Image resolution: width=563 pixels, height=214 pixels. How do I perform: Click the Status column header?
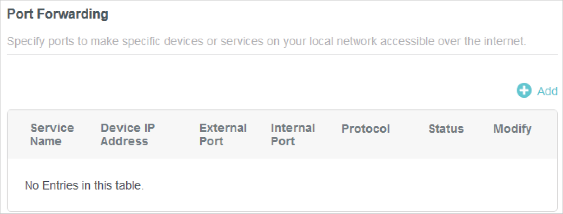[446, 129]
